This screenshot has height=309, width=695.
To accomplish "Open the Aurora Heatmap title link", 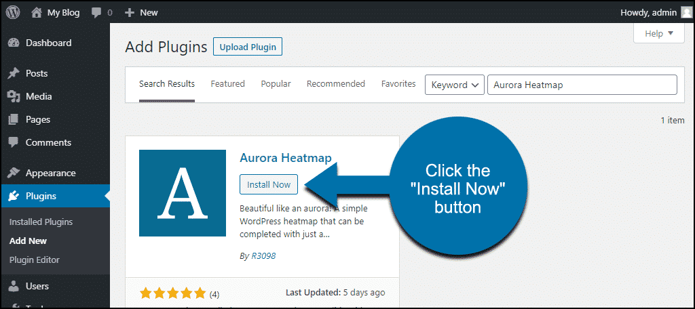I will [286, 158].
